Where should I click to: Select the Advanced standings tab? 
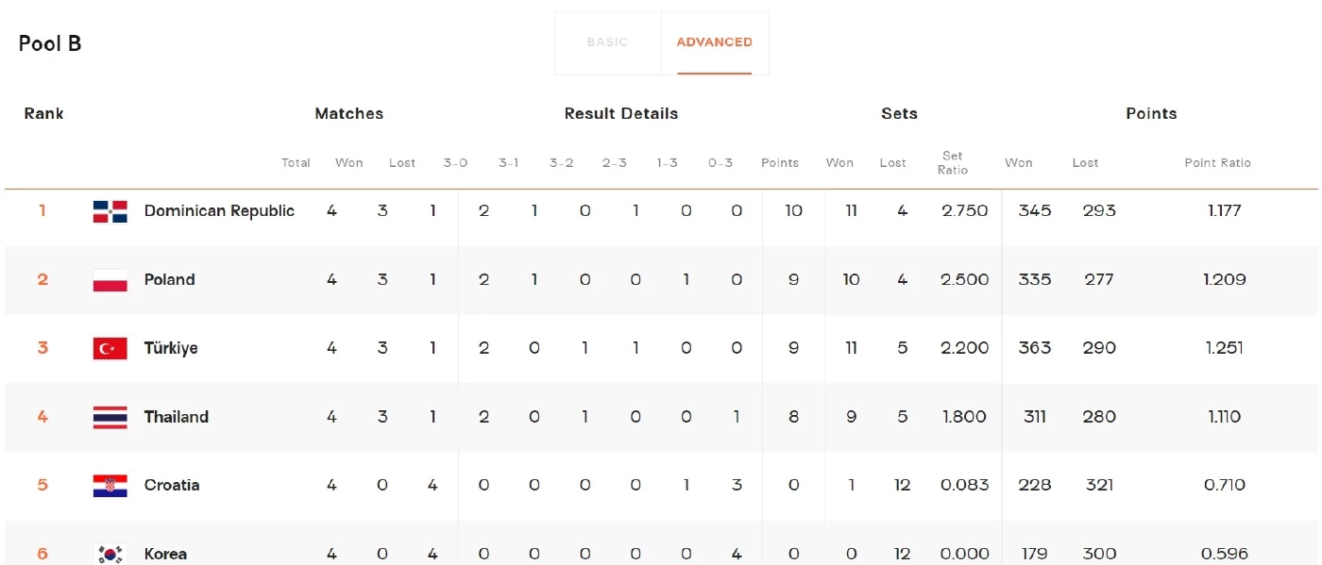pyautogui.click(x=714, y=42)
